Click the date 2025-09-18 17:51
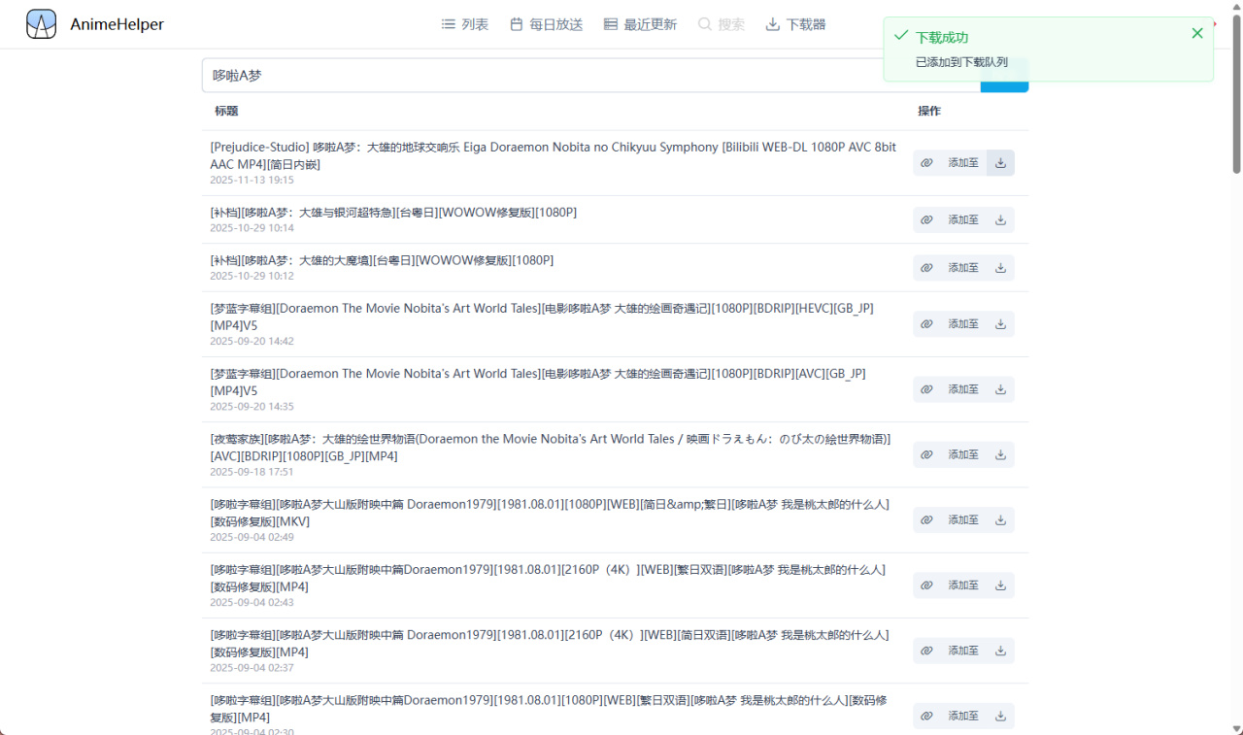1243x735 pixels. (x=252, y=472)
